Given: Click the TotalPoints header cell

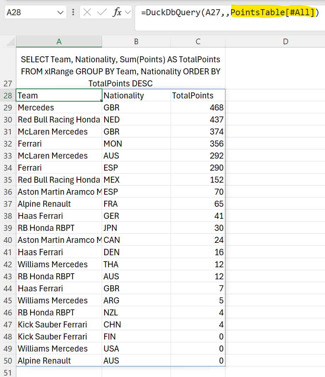Looking at the screenshot, I should tap(197, 96).
